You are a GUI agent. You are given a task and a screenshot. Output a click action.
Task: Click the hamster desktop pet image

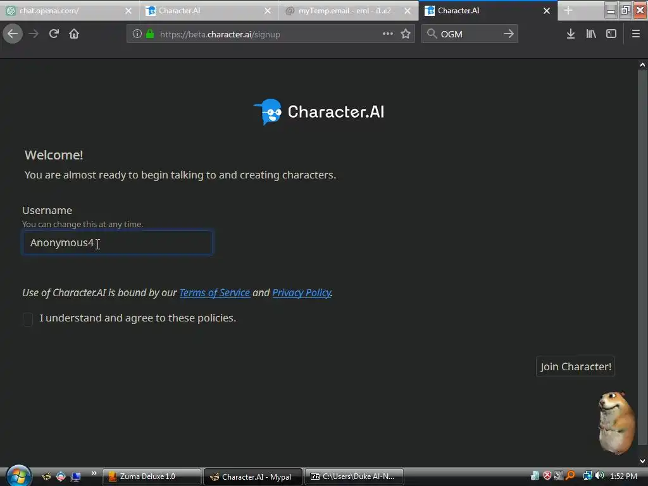tap(617, 422)
